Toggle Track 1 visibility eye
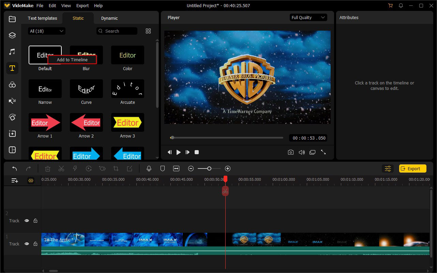437x273 pixels. (27, 244)
